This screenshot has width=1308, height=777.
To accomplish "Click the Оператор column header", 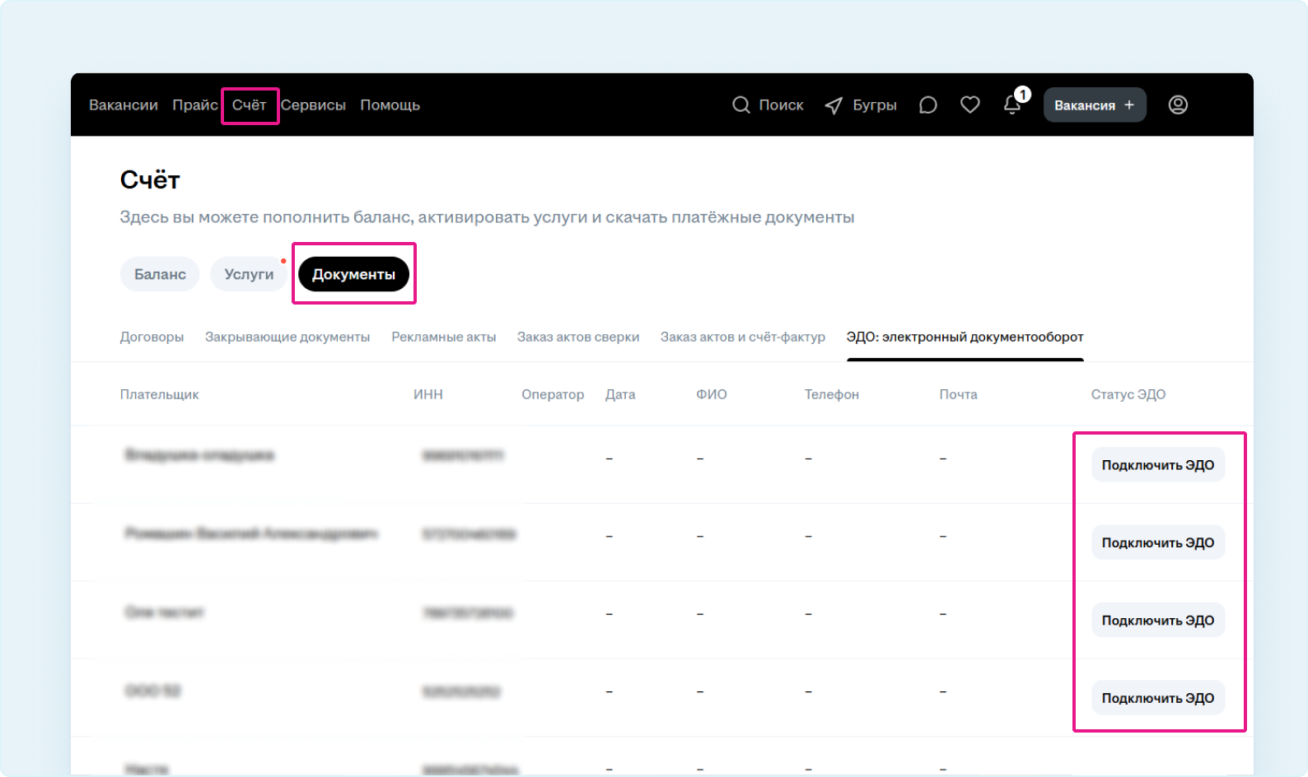I will click(553, 394).
